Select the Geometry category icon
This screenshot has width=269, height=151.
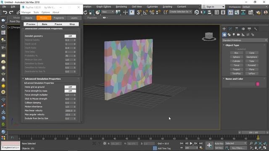click(x=224, y=35)
